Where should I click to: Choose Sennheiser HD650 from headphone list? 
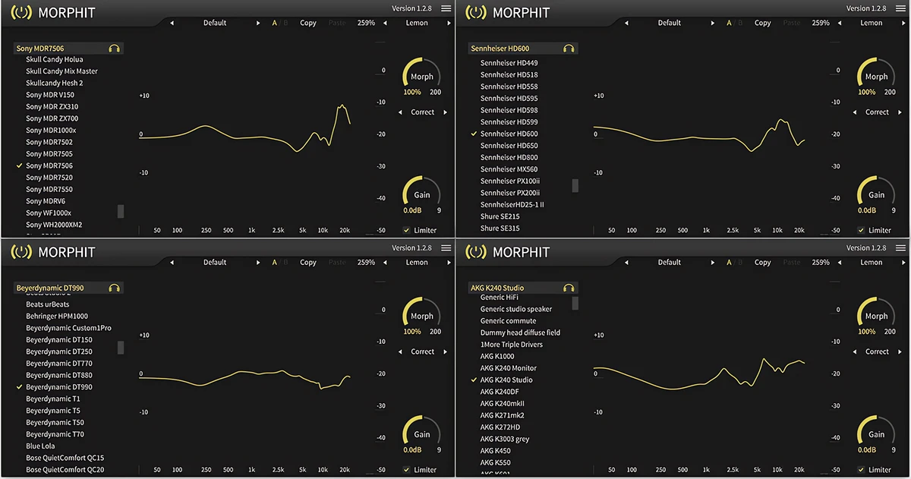click(509, 146)
